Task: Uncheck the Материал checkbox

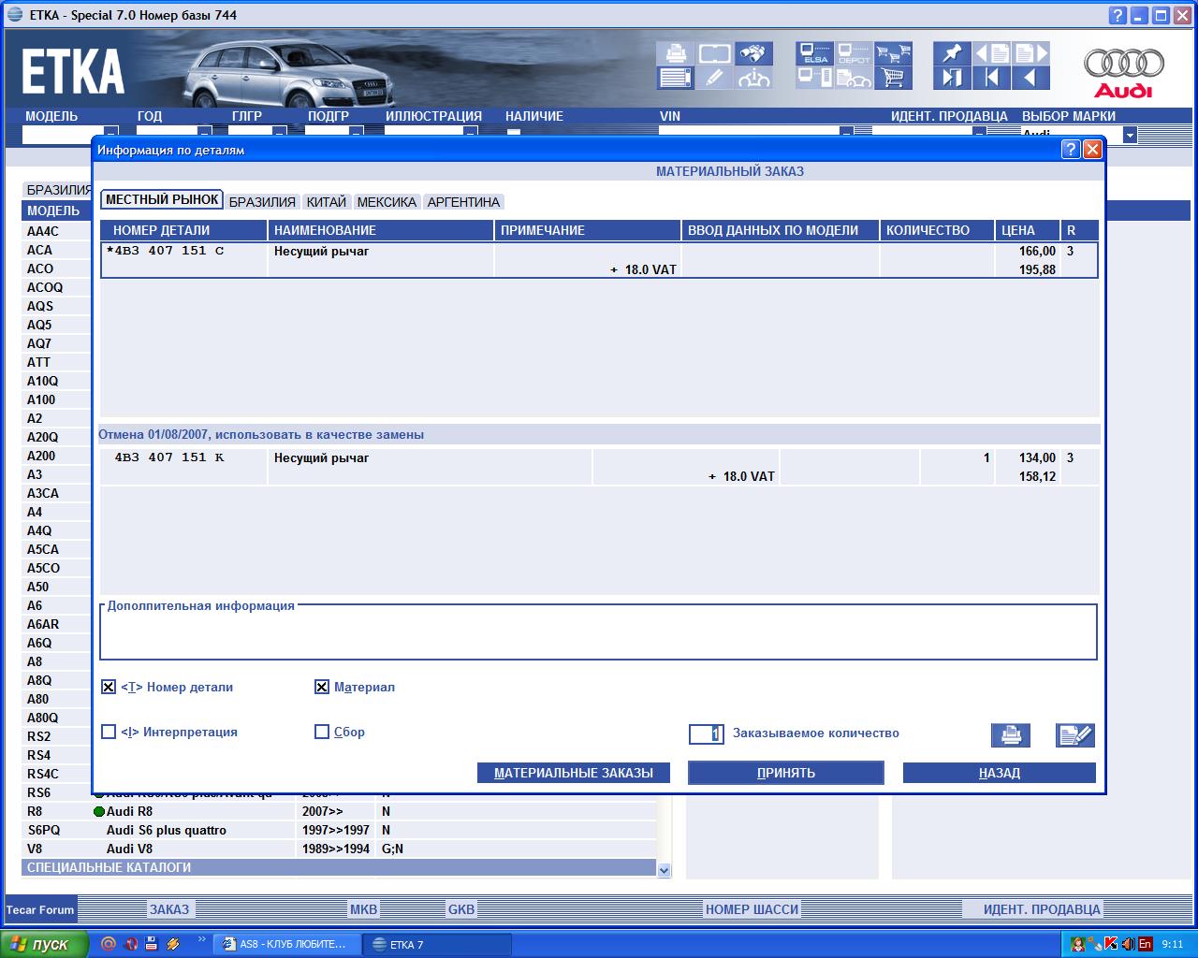Action: point(322,688)
